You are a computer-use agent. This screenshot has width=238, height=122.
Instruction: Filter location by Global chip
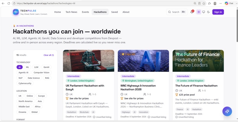[x=35, y=112]
